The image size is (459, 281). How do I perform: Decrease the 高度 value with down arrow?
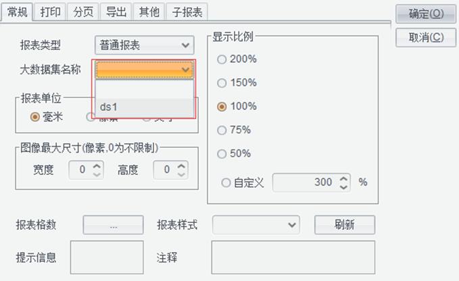point(181,174)
